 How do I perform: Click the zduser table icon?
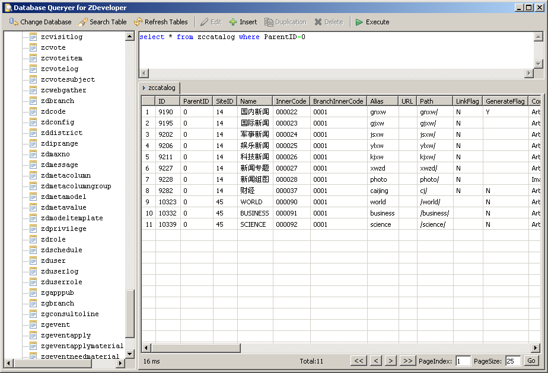(33, 261)
